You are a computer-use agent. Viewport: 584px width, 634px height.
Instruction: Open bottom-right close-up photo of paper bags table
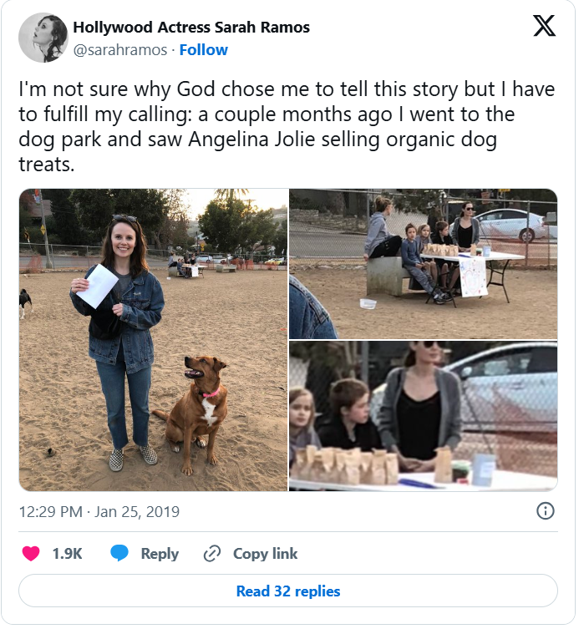tap(423, 415)
